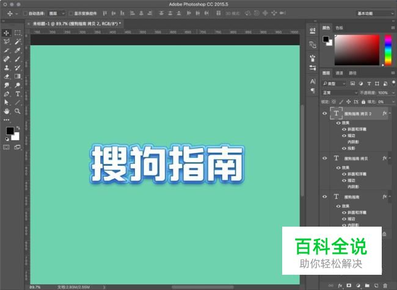
Task: Select the Clone Stamp tool
Action: point(6,68)
